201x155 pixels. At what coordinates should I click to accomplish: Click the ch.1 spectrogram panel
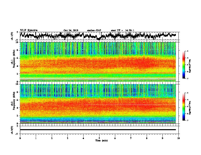(x=98, y=62)
